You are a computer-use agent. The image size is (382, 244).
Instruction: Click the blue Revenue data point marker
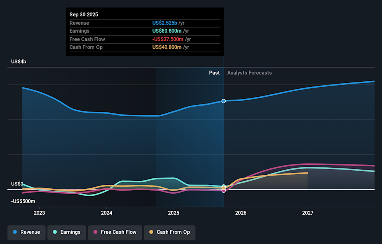(223, 101)
